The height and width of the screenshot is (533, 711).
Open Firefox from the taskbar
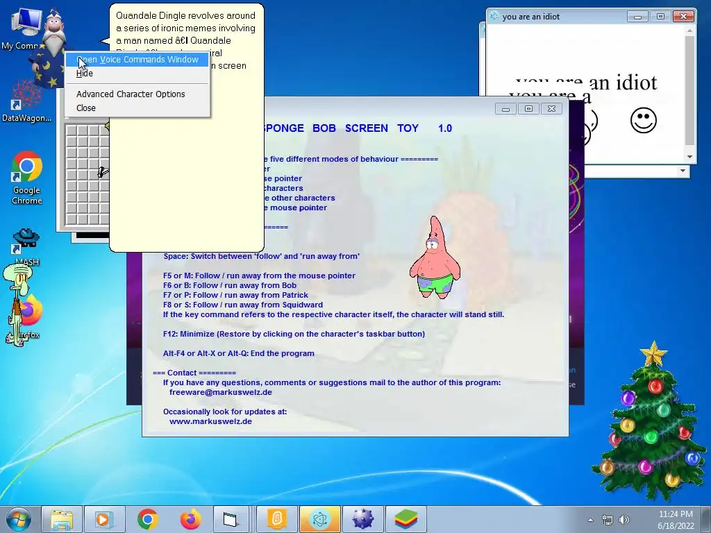(190, 519)
